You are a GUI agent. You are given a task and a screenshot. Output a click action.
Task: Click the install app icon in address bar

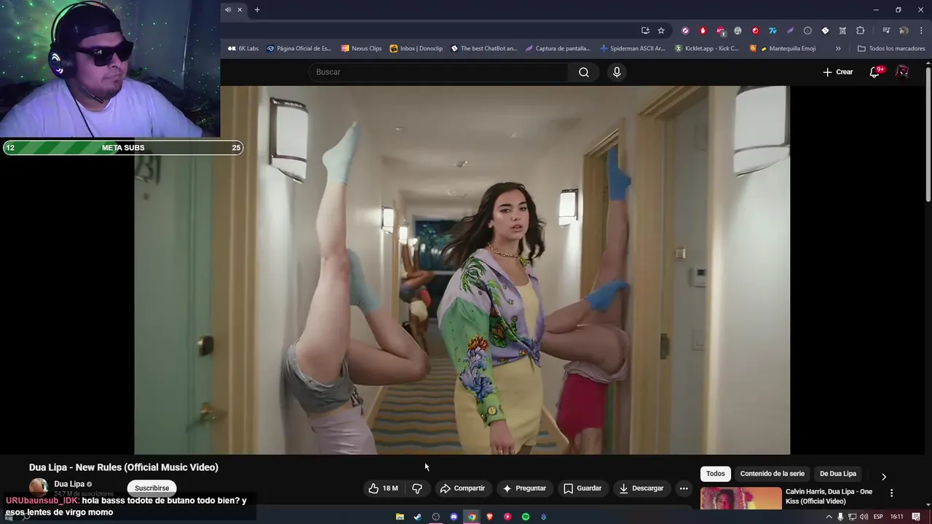tap(645, 31)
